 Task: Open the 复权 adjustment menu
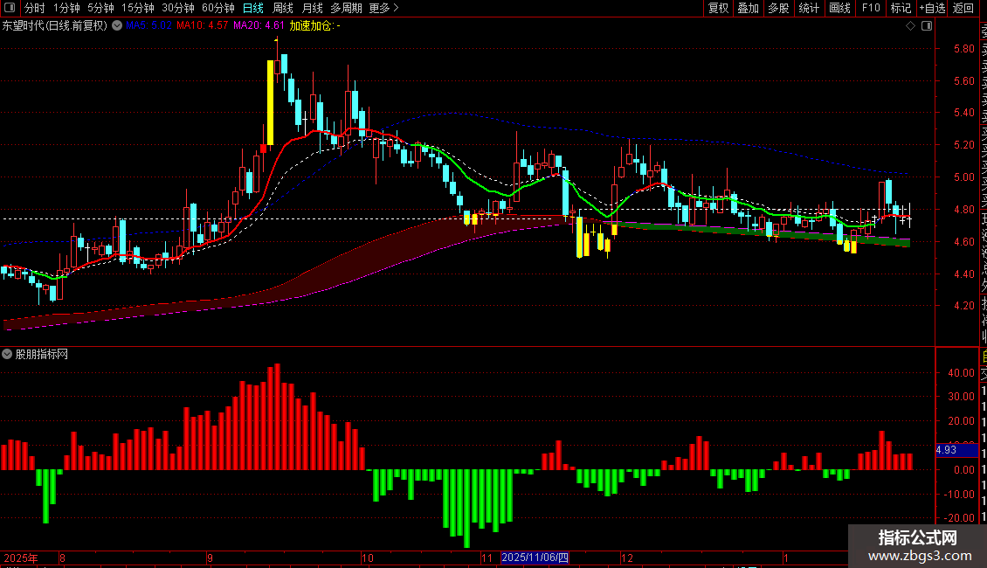click(x=718, y=8)
